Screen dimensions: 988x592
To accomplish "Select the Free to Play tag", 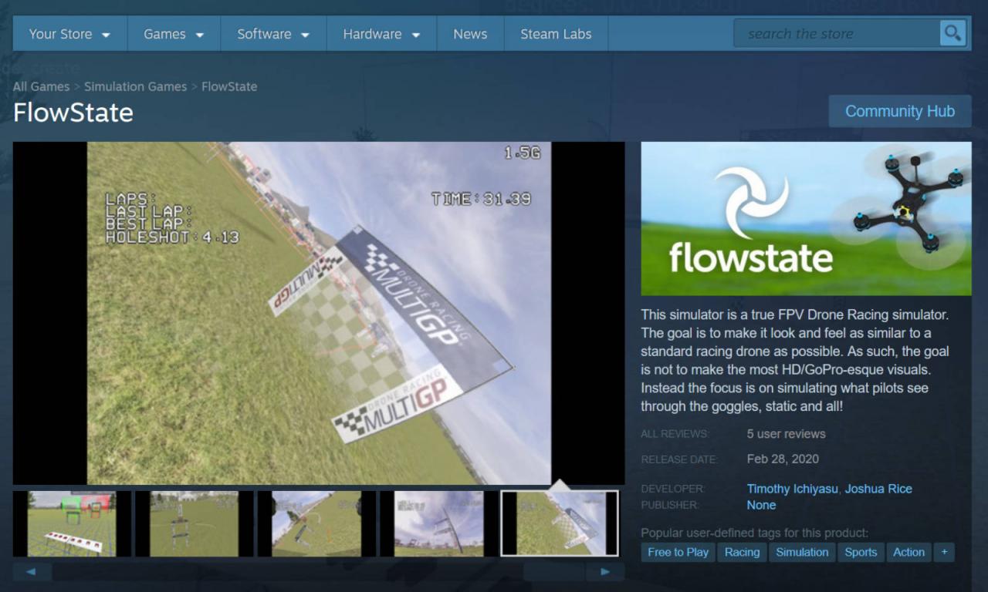I will click(x=678, y=552).
